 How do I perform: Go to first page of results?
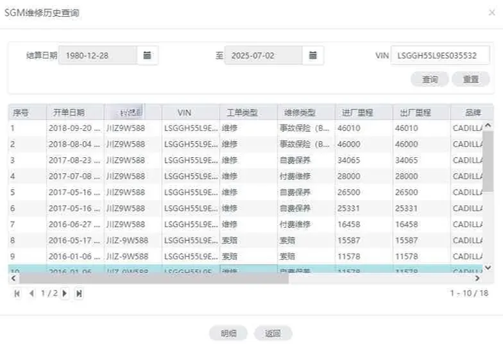[x=17, y=293]
